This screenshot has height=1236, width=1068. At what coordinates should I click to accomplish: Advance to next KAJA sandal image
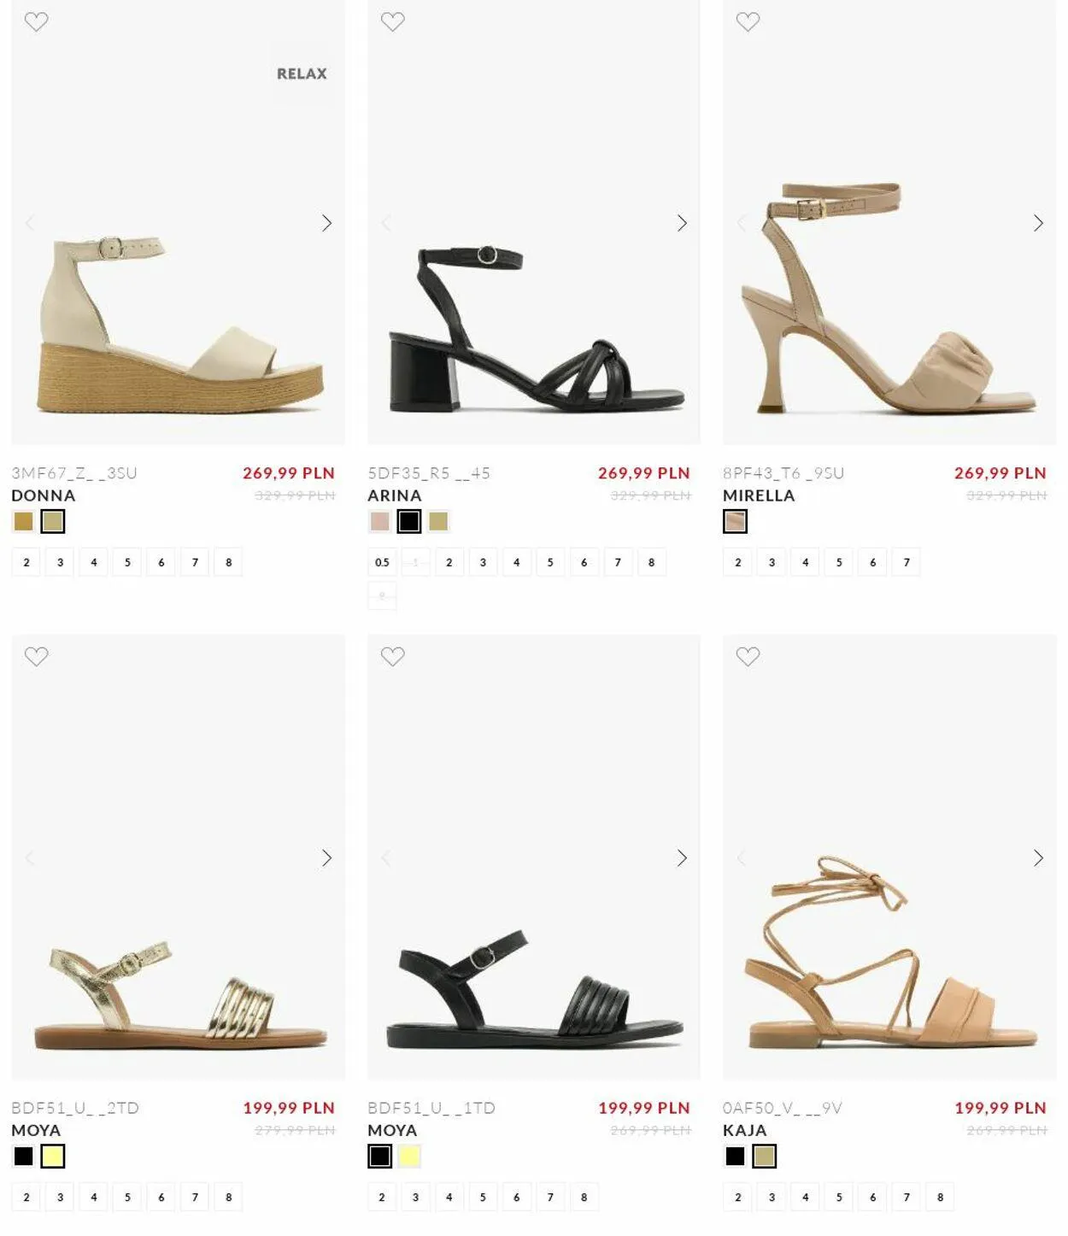click(x=1038, y=858)
